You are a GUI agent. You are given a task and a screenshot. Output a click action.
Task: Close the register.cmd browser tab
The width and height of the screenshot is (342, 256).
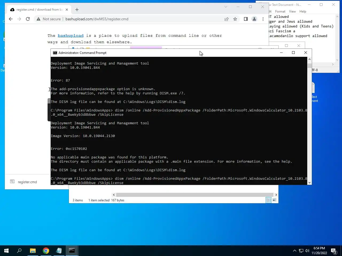tap(67, 10)
